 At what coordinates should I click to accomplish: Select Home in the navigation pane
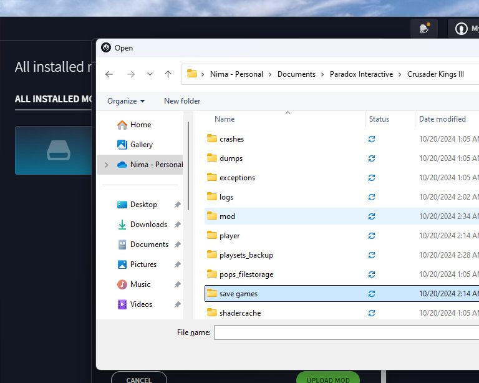(x=140, y=125)
